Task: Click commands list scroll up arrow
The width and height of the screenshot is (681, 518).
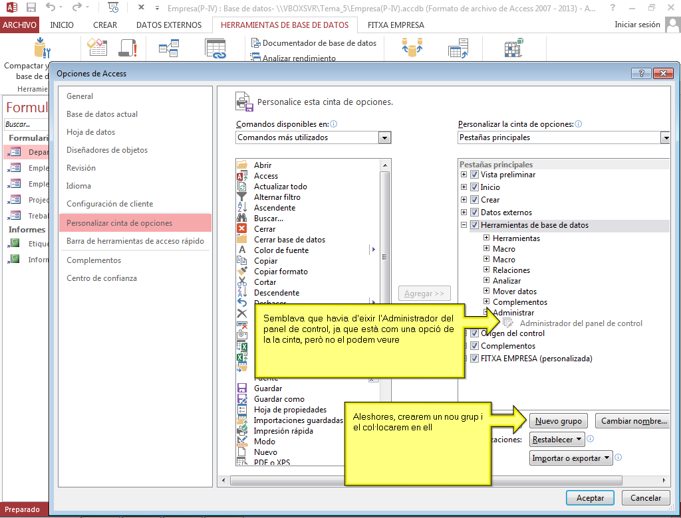Action: (x=385, y=165)
